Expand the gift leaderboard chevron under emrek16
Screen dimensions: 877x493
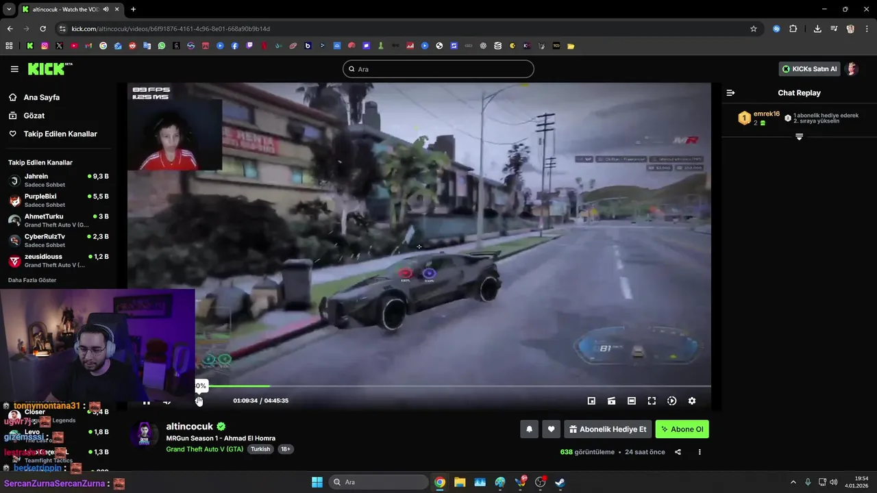(799, 137)
